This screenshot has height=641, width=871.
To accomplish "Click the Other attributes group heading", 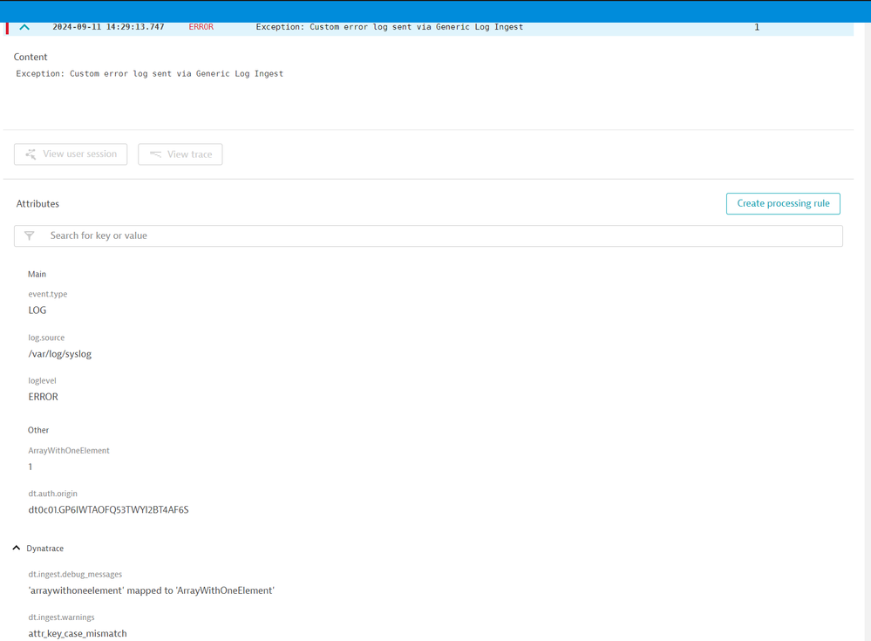I will [38, 430].
